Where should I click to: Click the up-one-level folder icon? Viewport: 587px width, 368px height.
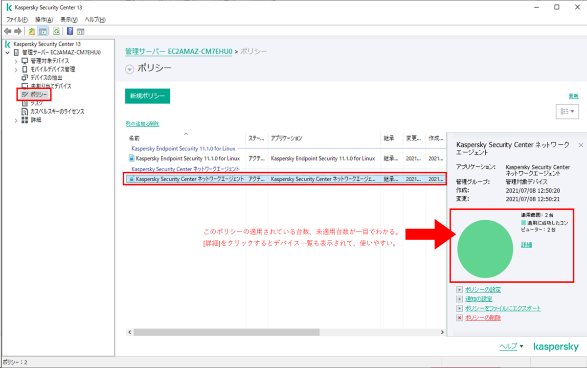[32, 31]
